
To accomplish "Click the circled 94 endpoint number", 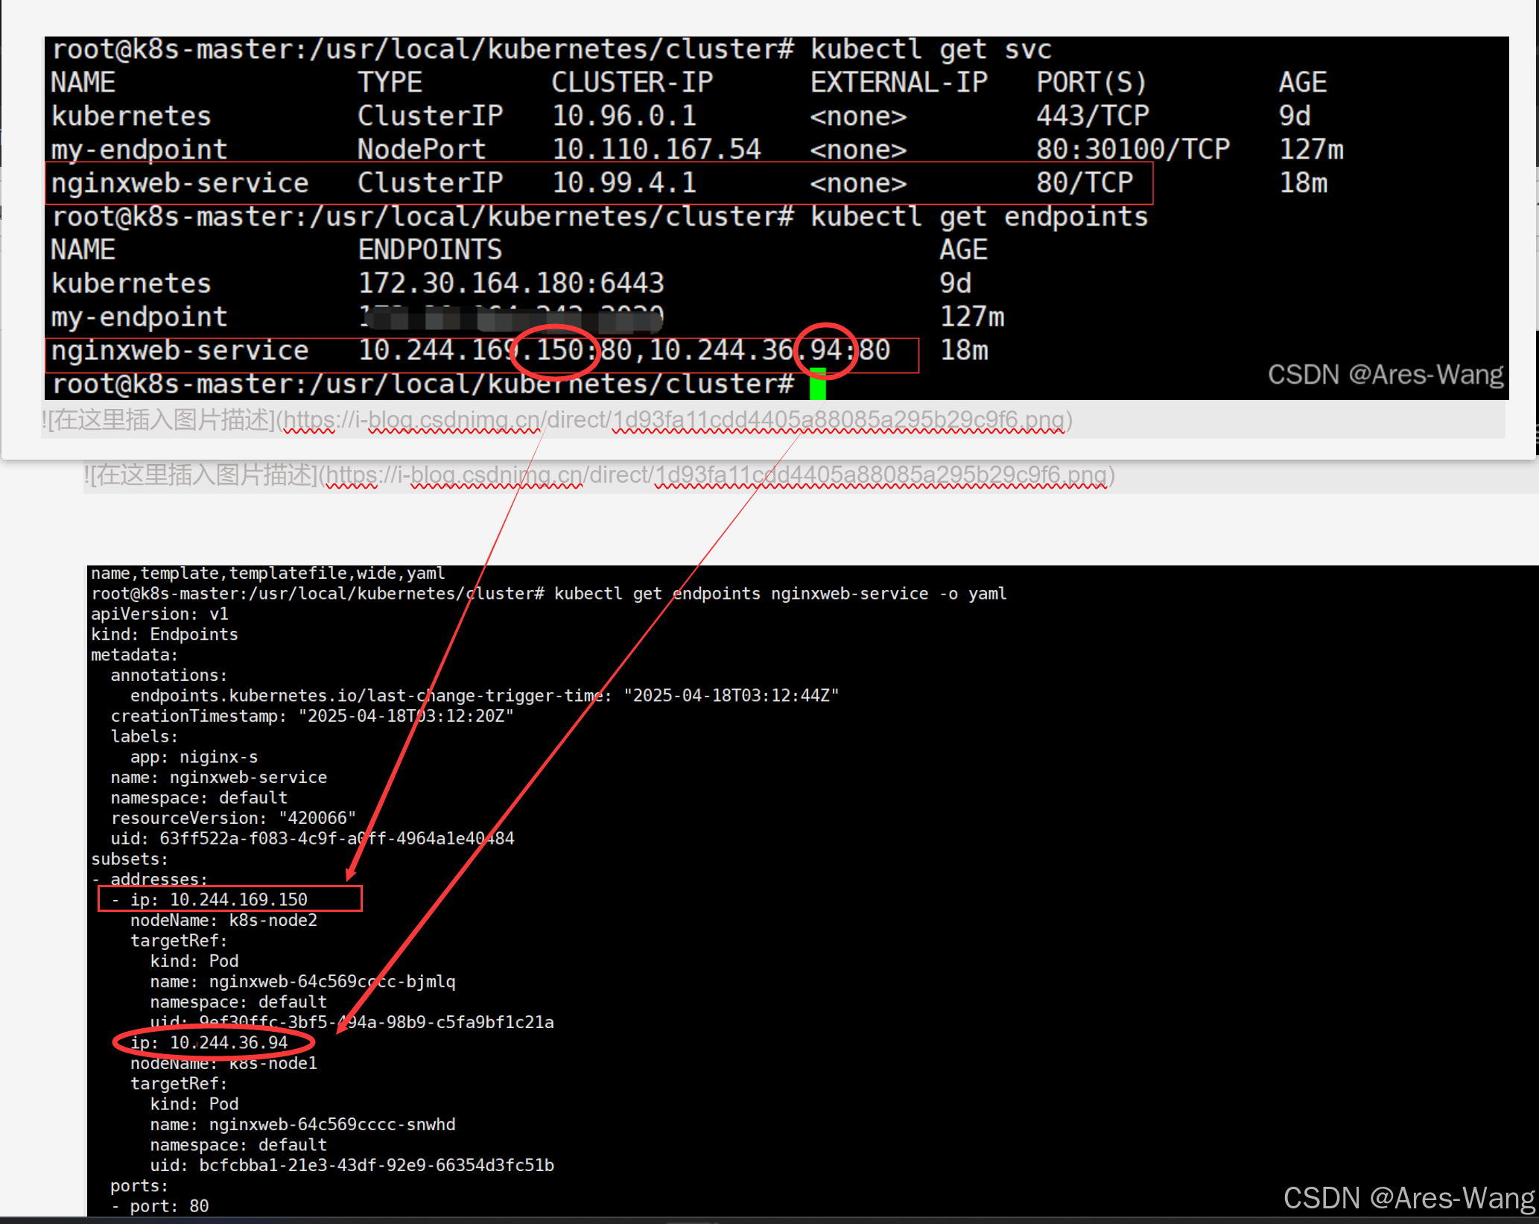I will (825, 350).
